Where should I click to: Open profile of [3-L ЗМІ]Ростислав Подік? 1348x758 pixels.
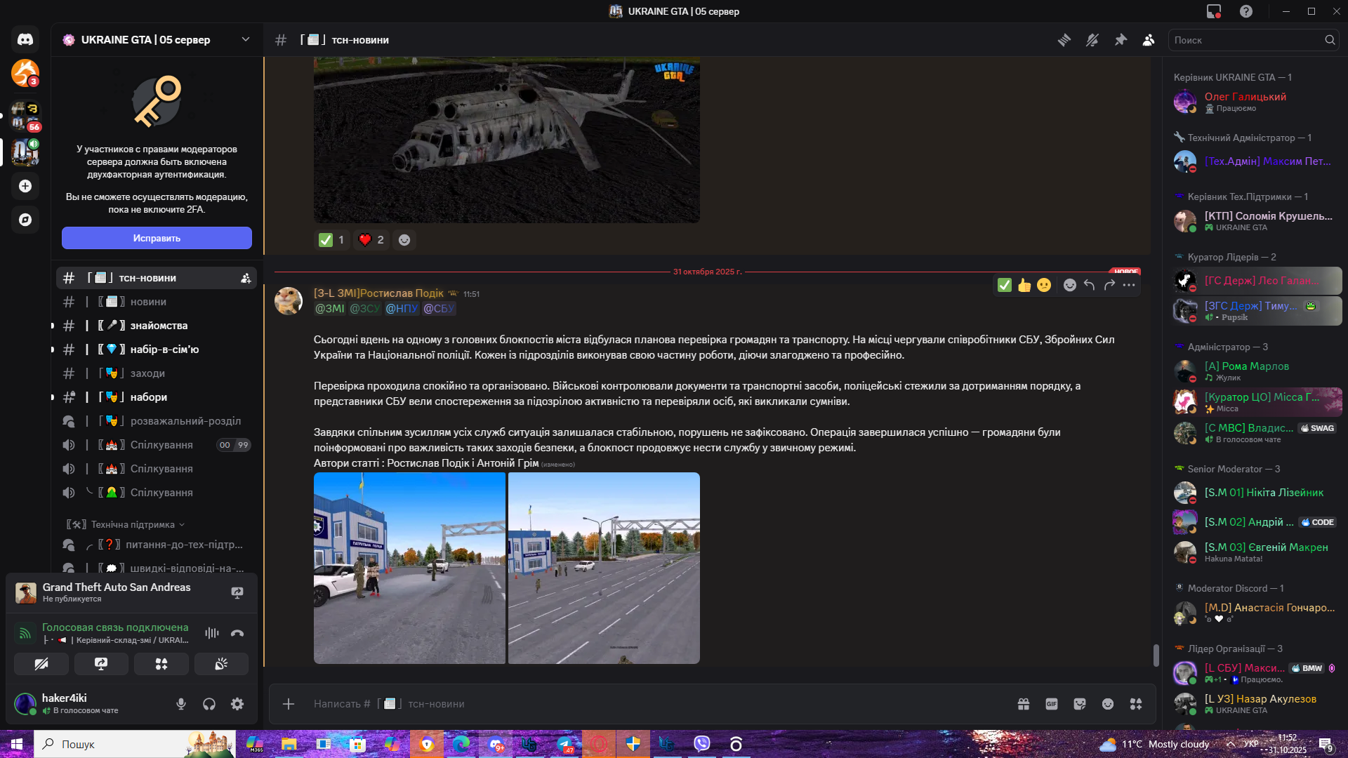point(378,293)
